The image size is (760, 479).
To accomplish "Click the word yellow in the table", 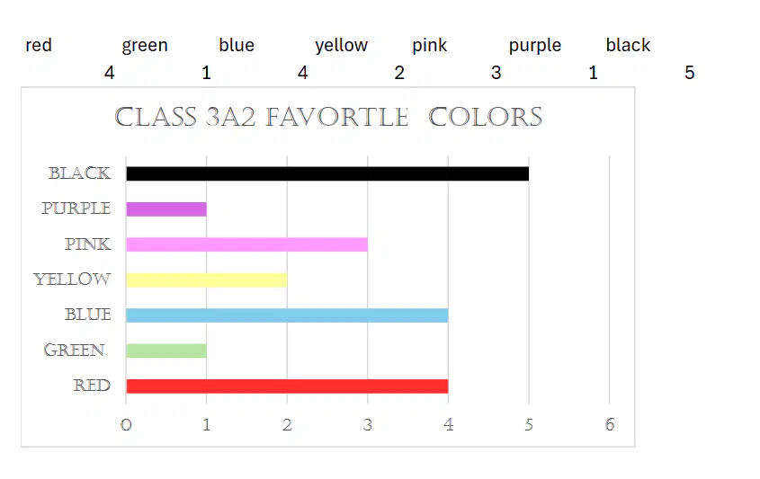I will tap(341, 46).
